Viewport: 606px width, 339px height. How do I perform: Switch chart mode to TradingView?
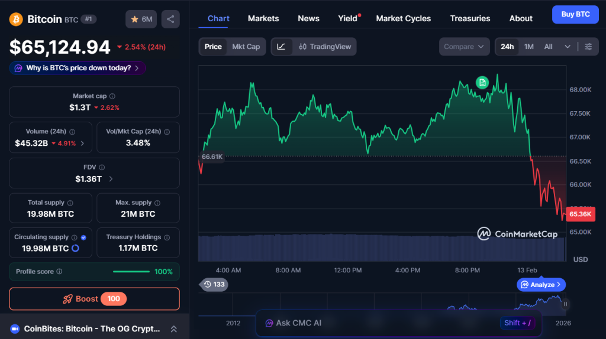click(x=325, y=47)
